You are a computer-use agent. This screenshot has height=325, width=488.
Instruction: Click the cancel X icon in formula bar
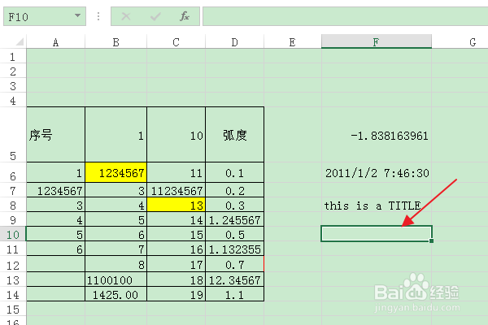click(126, 16)
